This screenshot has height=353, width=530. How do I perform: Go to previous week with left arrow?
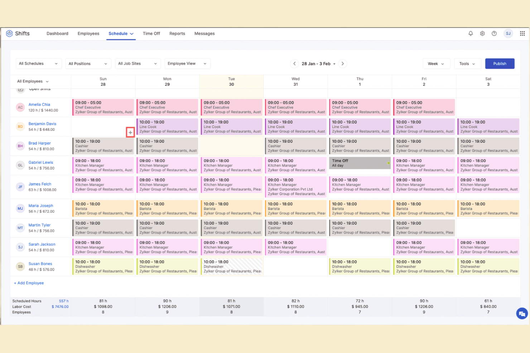[294, 63]
